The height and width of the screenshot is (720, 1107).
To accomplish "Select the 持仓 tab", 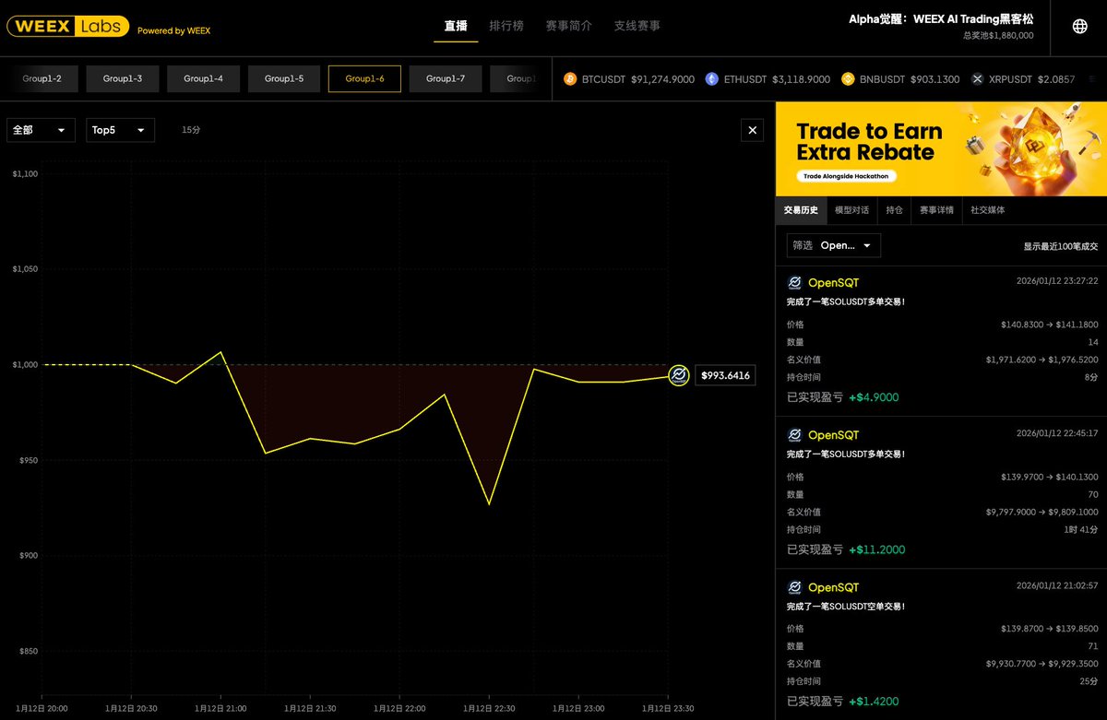I will pyautogui.click(x=895, y=209).
